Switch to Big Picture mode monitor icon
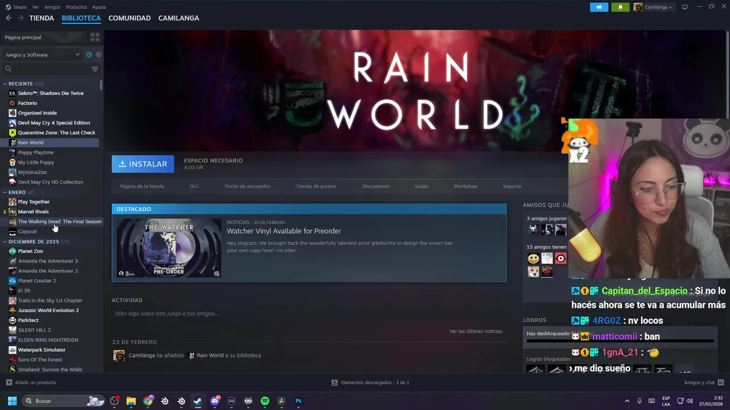 [684, 7]
